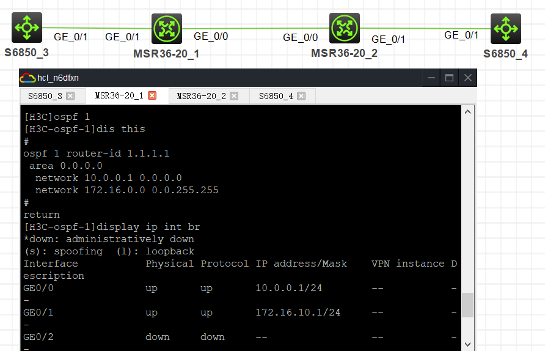This screenshot has height=351, width=545.
Task: Click the MSR36-20_1 device label
Action: [x=166, y=54]
